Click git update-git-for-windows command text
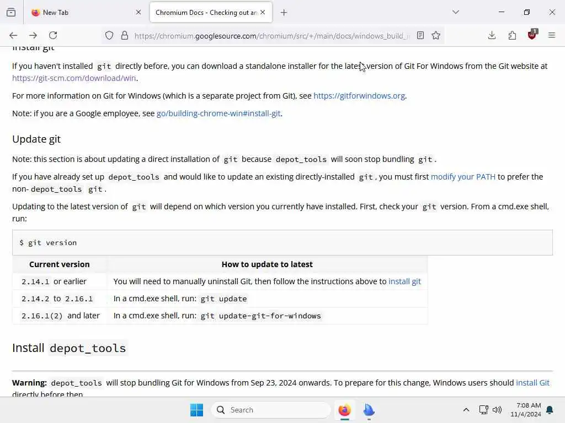 (x=260, y=316)
